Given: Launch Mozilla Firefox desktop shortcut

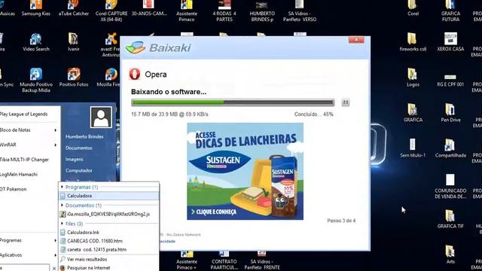Looking at the screenshot, I should point(110,78).
